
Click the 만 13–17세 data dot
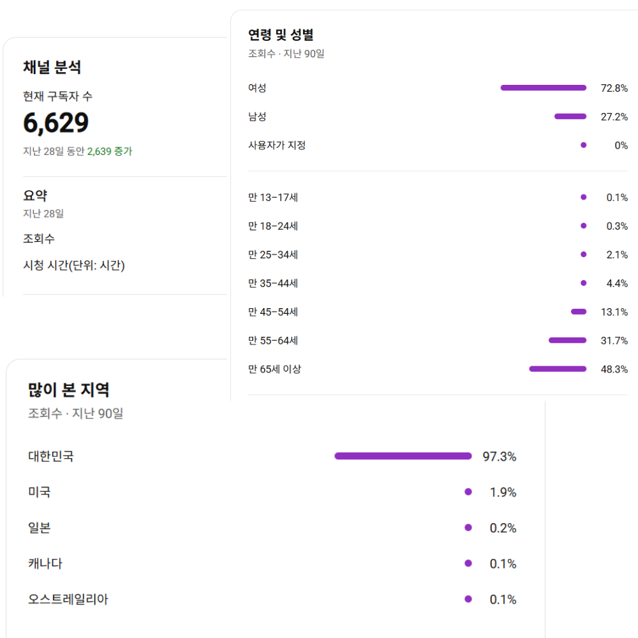(584, 197)
